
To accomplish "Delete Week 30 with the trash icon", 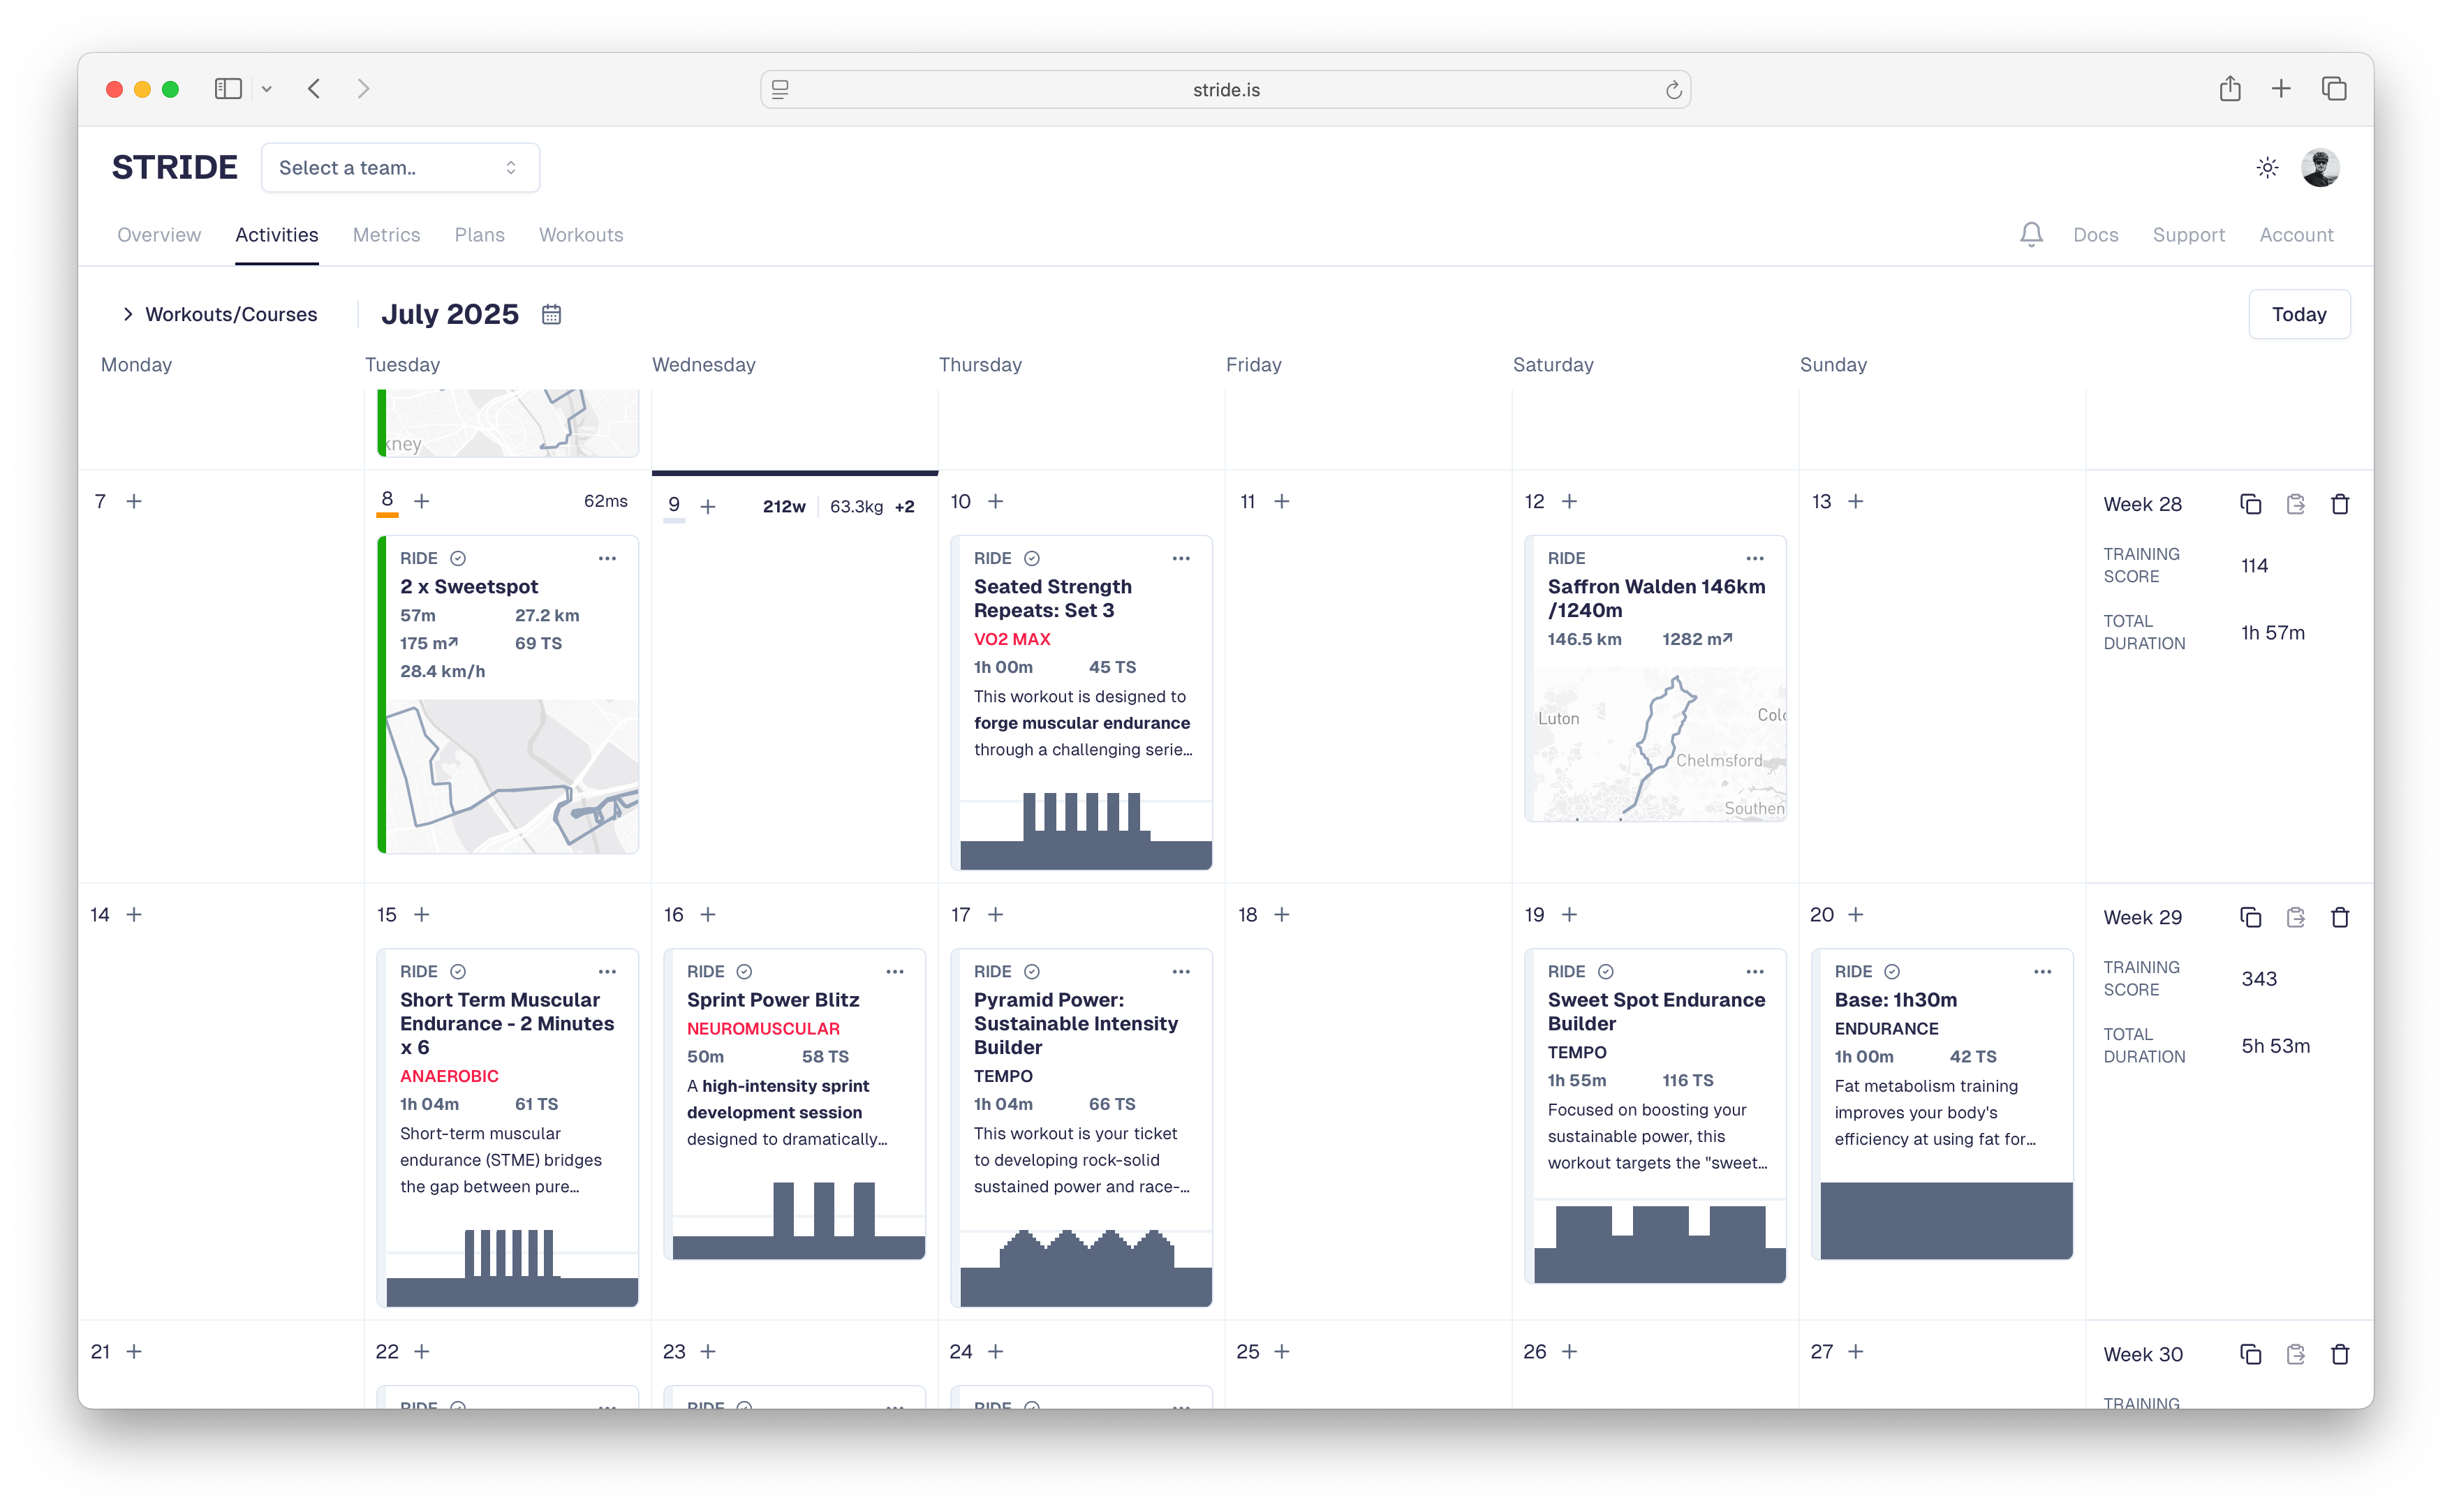I will tap(2339, 1354).
